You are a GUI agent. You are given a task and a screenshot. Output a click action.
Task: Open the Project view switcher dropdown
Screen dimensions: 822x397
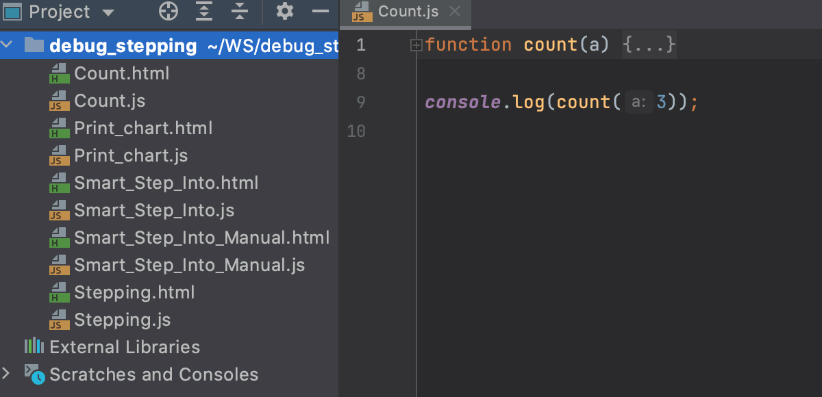(108, 12)
